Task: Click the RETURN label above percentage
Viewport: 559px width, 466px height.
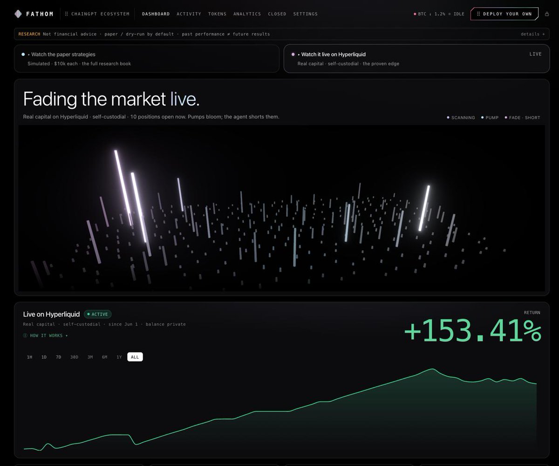Action: coord(532,313)
